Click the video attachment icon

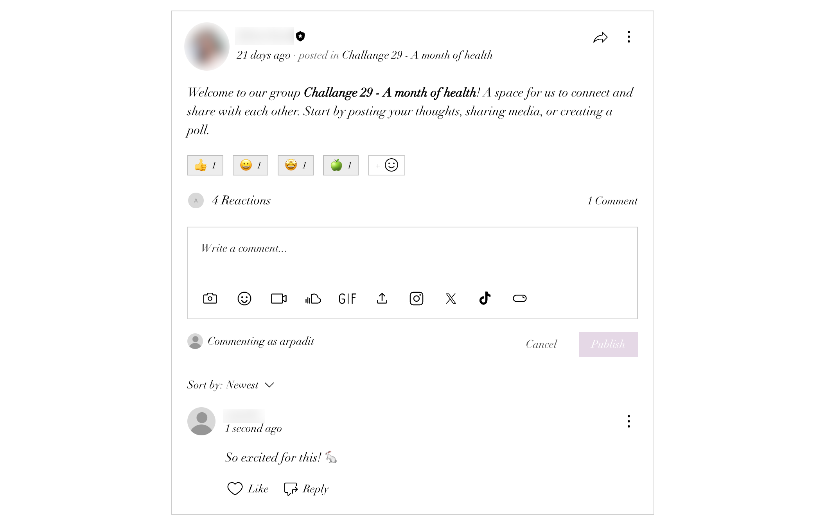[279, 298]
